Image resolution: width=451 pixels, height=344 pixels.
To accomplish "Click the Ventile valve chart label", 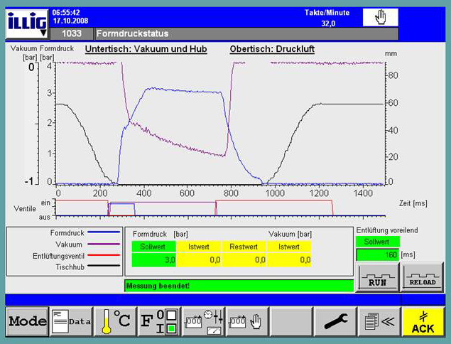I will pyautogui.click(x=25, y=209).
